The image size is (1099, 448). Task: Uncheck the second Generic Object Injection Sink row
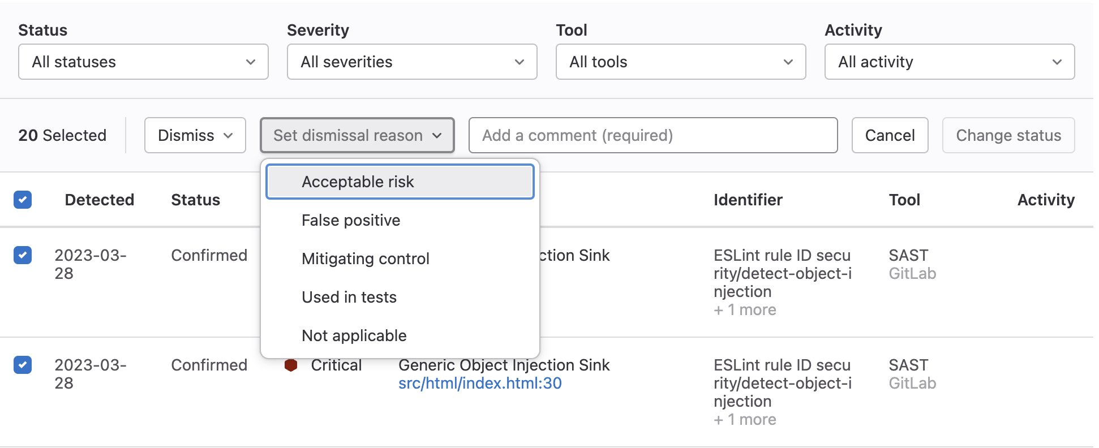23,365
